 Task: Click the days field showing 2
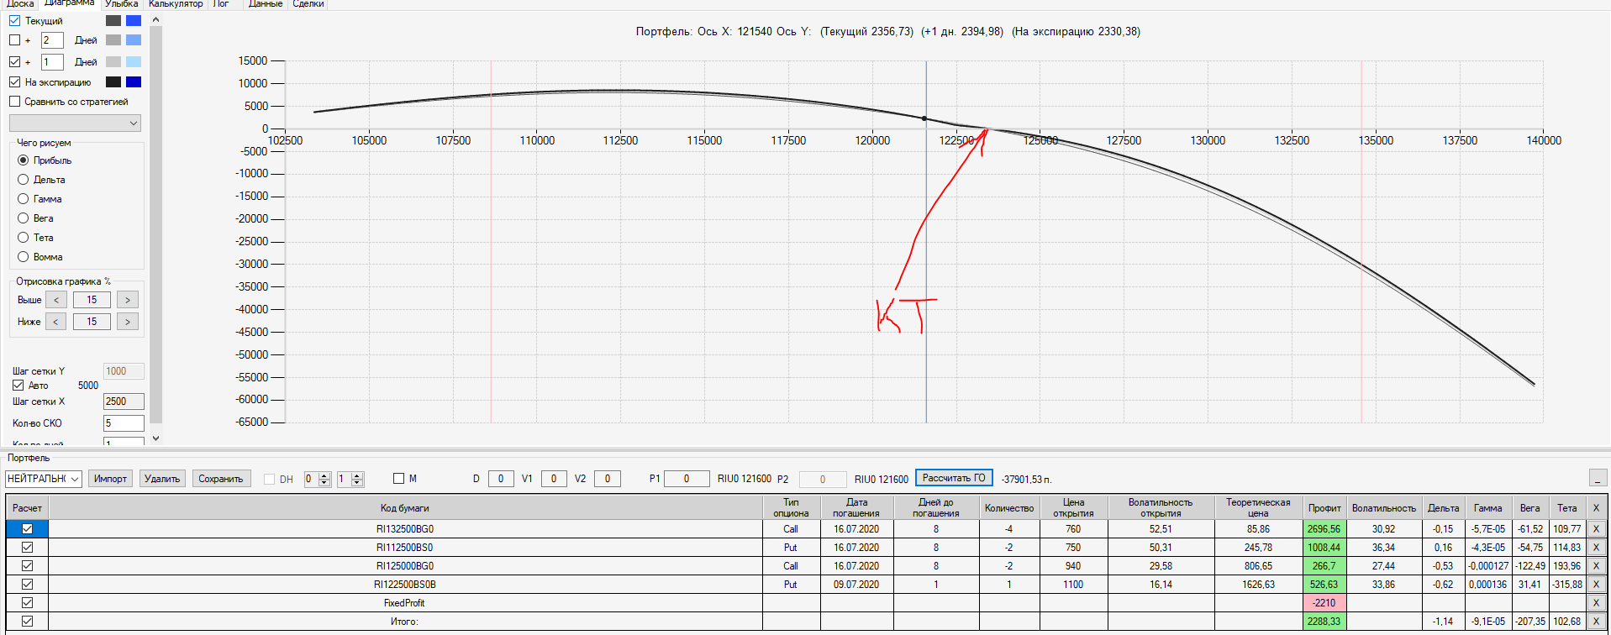pos(52,40)
